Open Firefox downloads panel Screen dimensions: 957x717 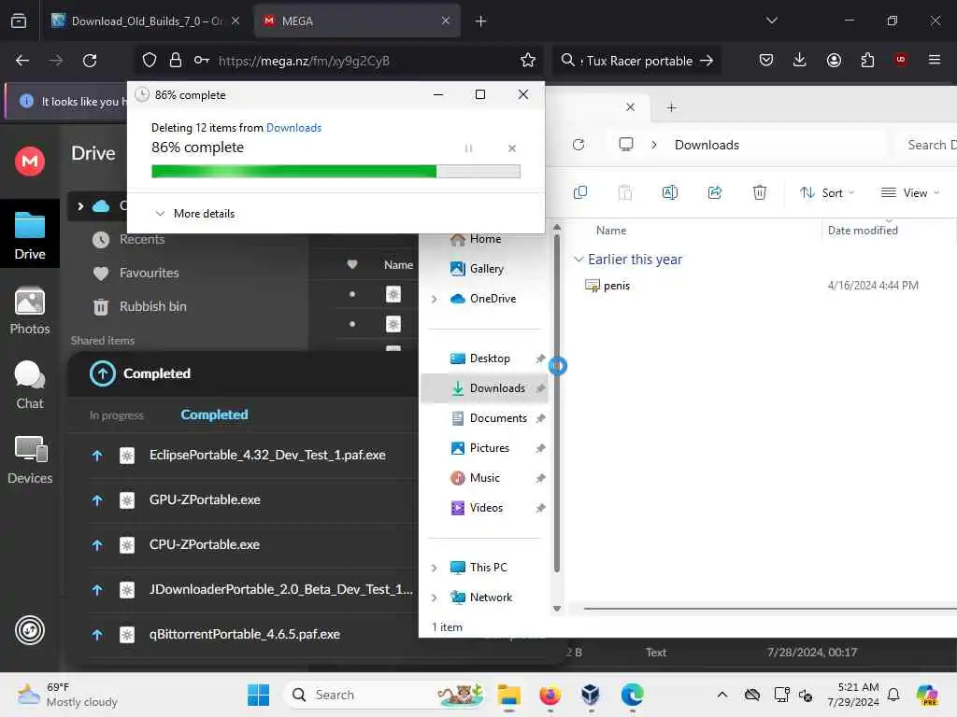(800, 60)
